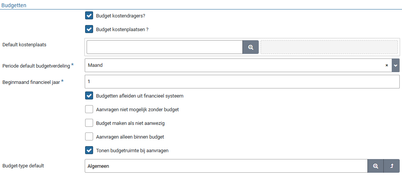Clear the Maand selection with the x icon

click(x=386, y=65)
